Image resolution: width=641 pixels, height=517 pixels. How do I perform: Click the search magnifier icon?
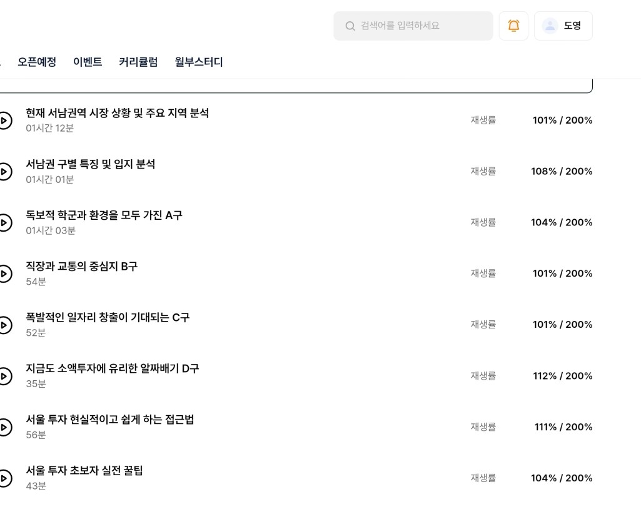(x=350, y=26)
